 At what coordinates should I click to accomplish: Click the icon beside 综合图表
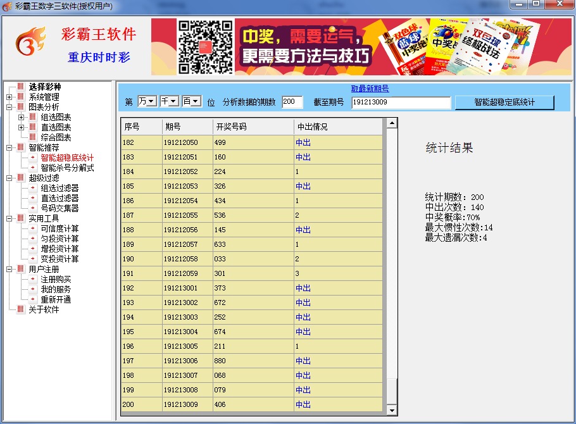pos(32,137)
